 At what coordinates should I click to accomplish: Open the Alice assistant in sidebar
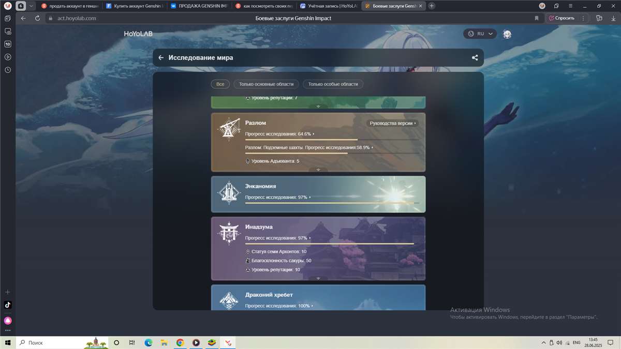click(x=8, y=321)
